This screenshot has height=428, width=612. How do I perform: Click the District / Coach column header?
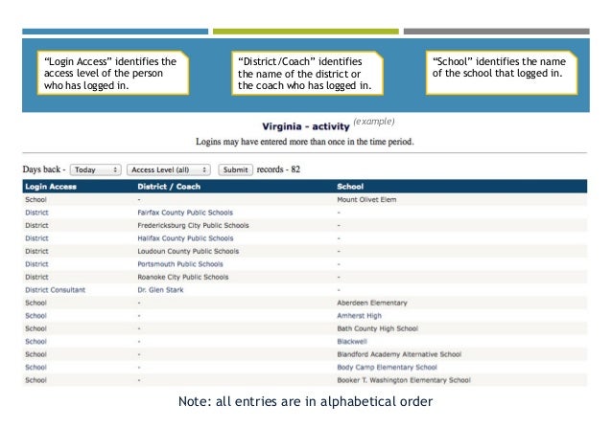169,187
